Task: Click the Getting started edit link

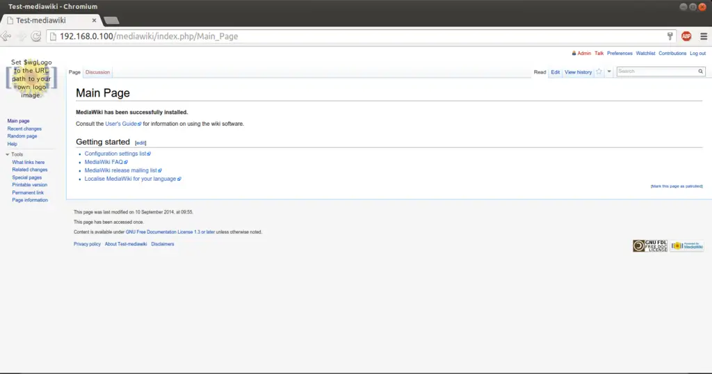Action: 140,143
